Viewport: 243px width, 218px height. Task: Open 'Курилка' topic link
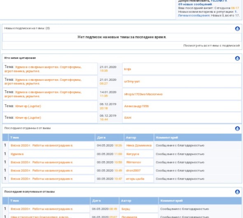pyautogui.click(x=17, y=154)
